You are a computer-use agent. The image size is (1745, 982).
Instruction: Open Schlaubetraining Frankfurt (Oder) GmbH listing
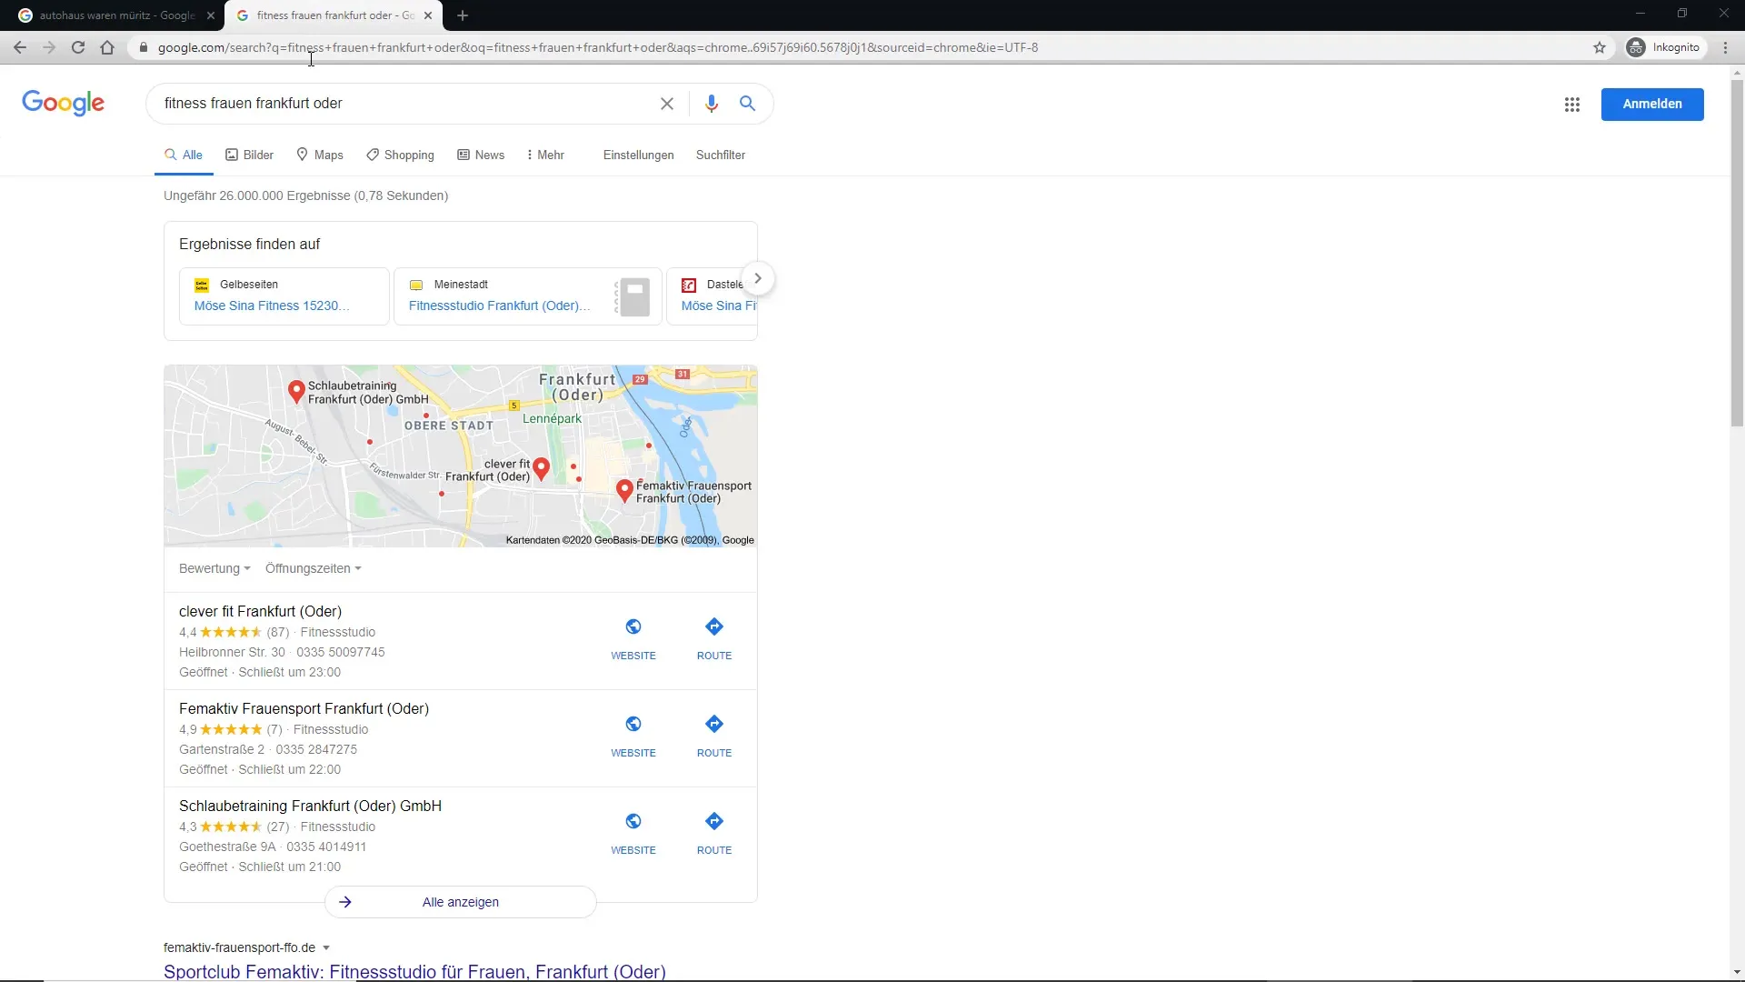tap(310, 806)
